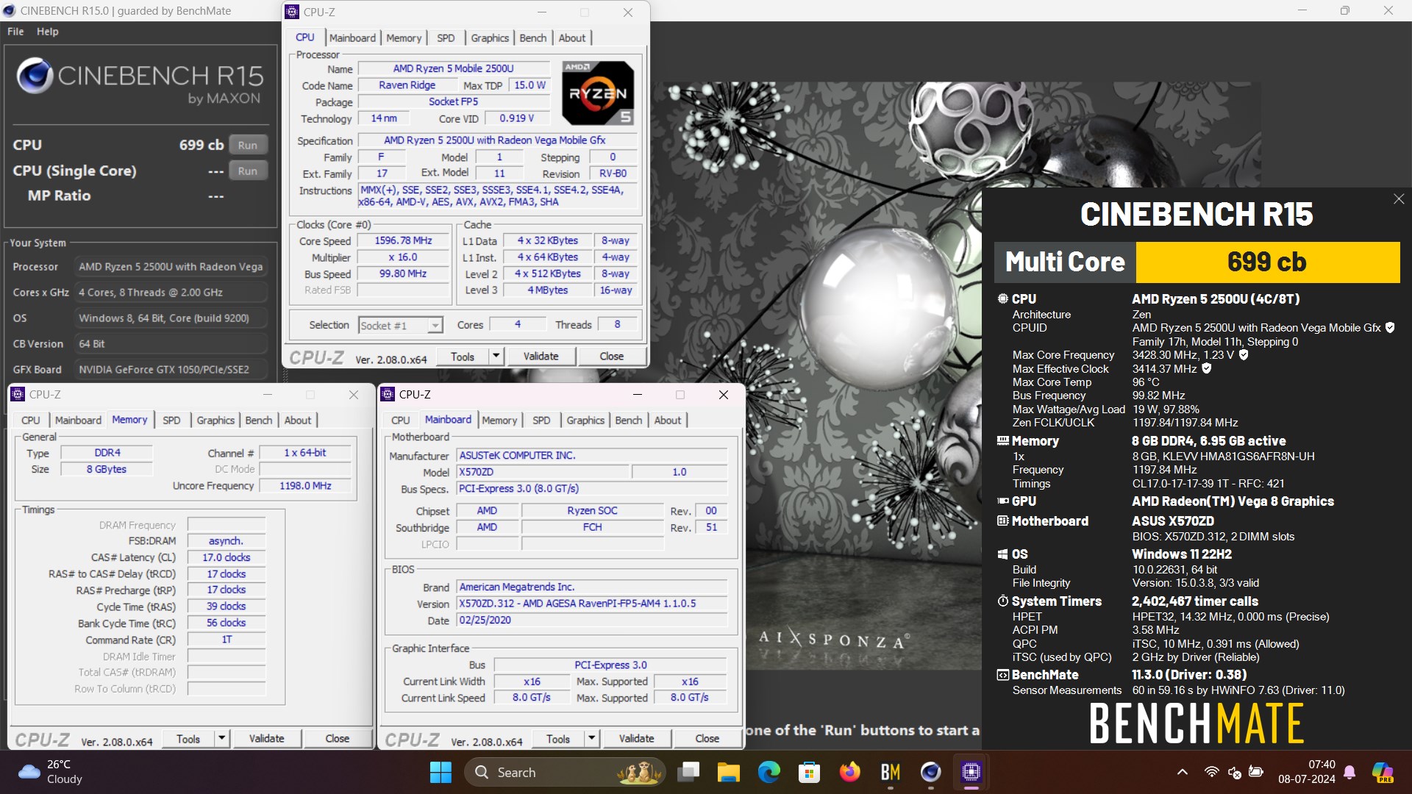Open Task View on the taskbar

click(x=689, y=772)
